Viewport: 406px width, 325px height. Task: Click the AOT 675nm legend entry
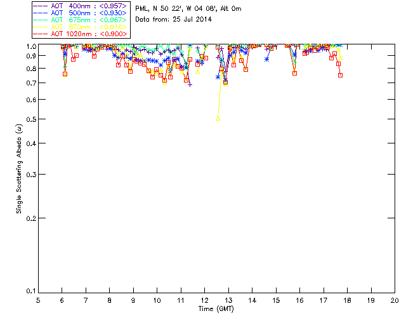pyautogui.click(x=81, y=20)
